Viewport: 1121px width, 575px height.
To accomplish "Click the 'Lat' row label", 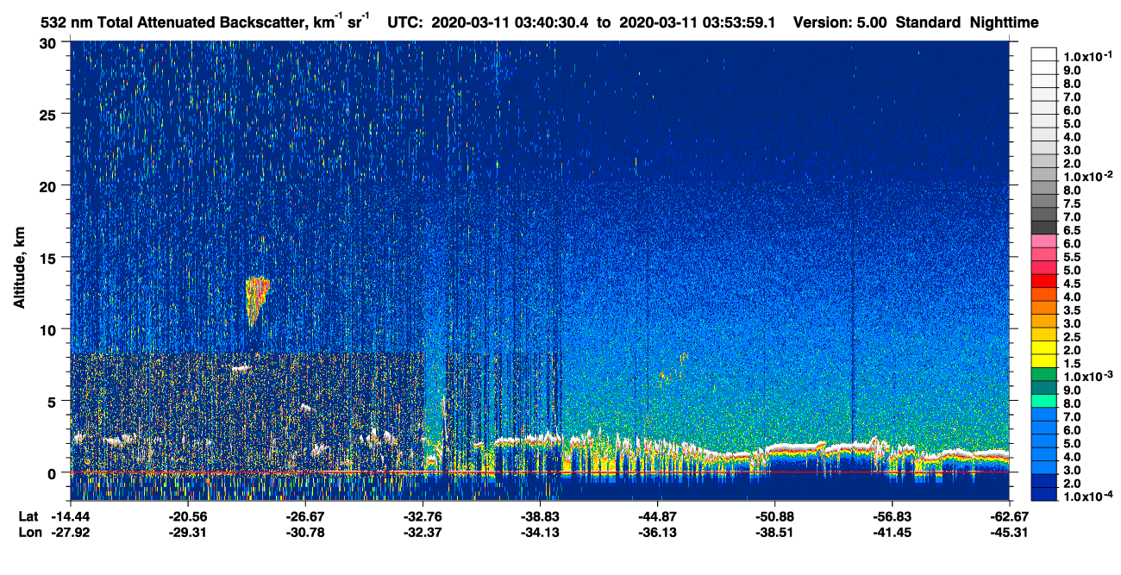I will coord(28,516).
